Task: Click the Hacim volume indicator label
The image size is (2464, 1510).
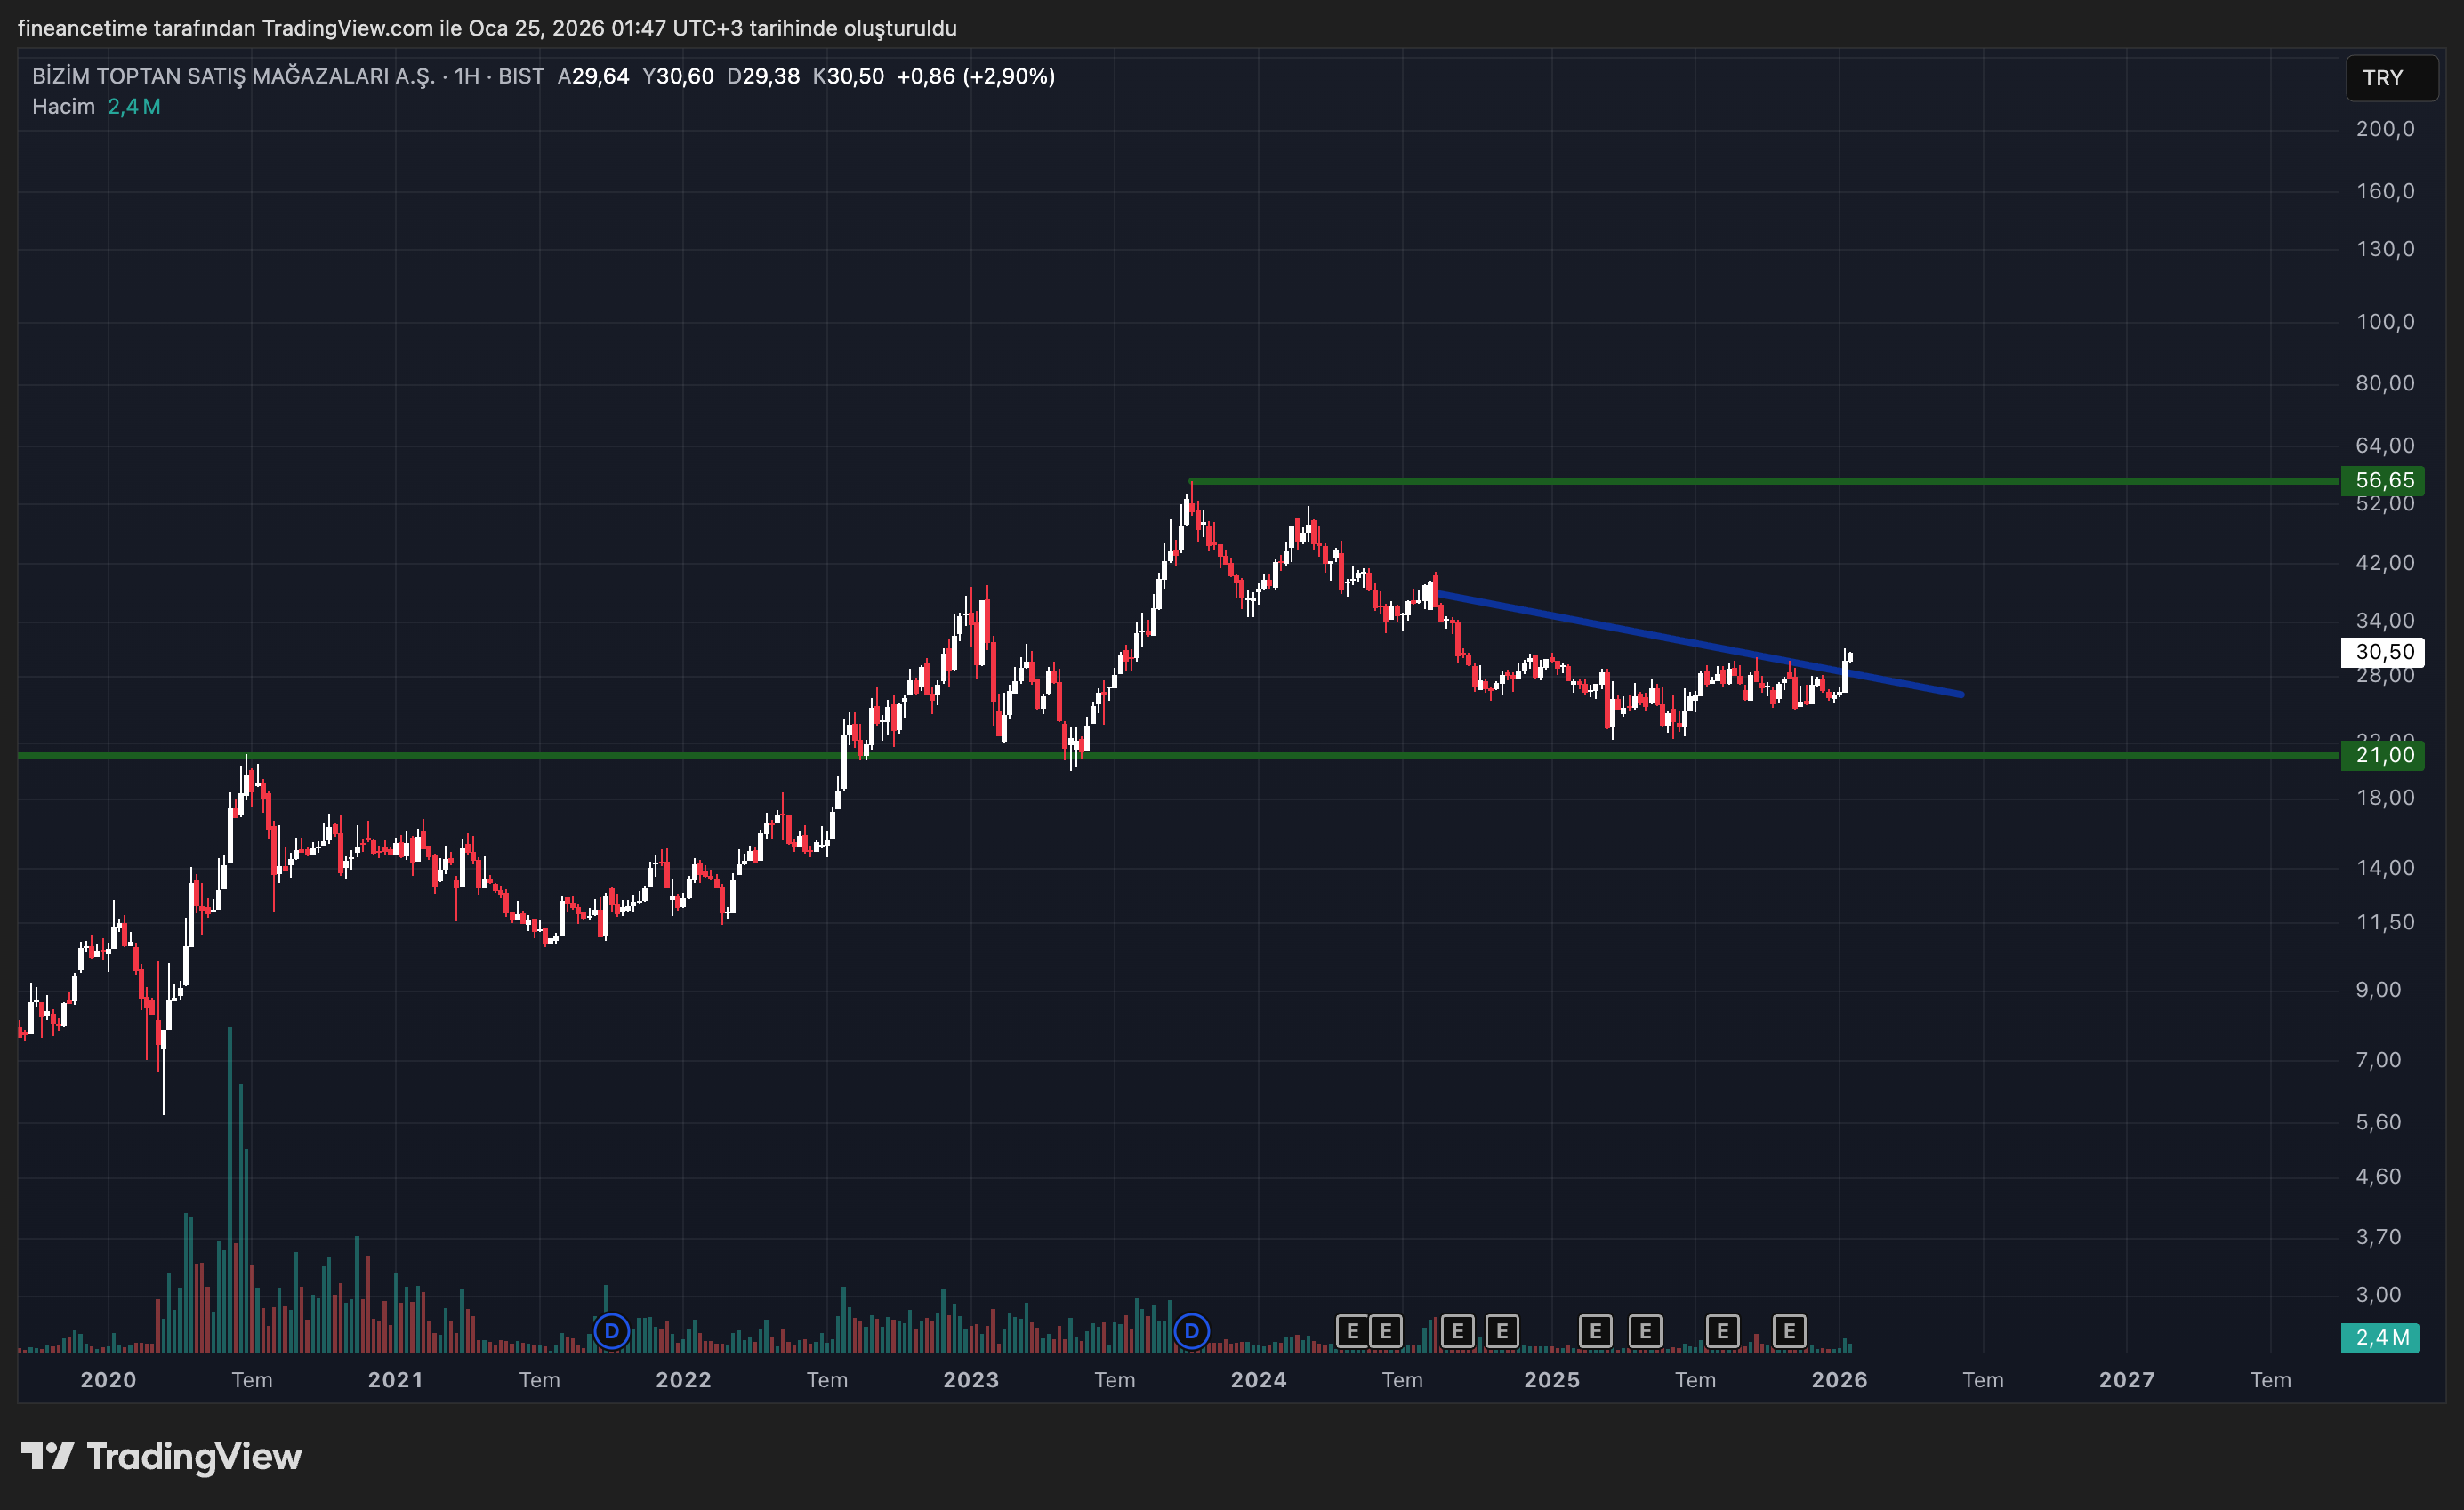Action: coord(63,107)
